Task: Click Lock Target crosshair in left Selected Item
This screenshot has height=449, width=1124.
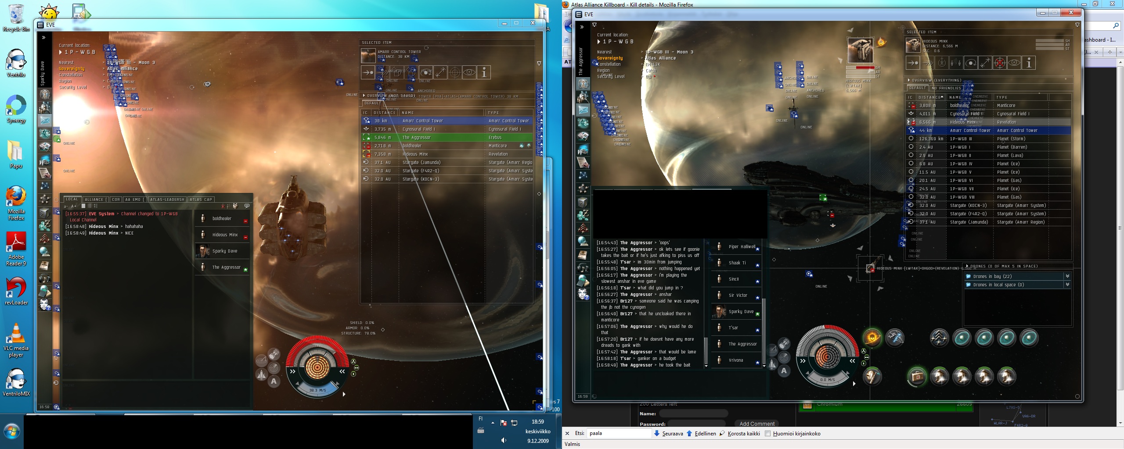Action: click(x=455, y=72)
